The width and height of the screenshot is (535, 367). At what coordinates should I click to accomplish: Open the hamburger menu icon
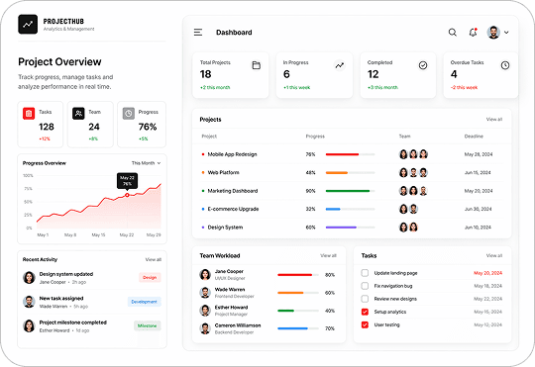coord(198,33)
